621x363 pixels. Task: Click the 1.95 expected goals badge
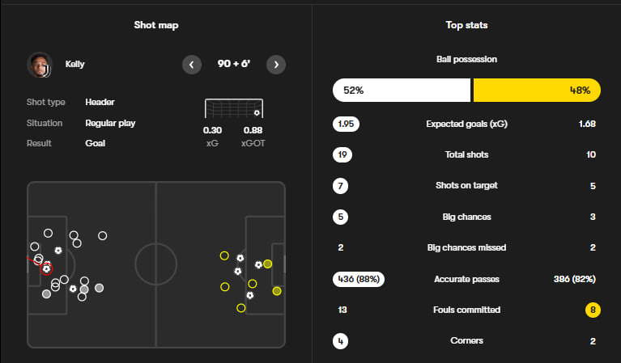[x=346, y=125]
